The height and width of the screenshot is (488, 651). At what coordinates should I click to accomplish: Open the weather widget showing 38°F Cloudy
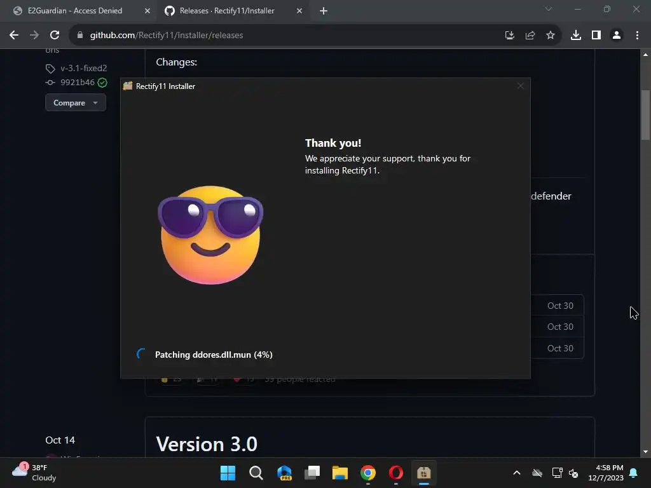(x=34, y=473)
